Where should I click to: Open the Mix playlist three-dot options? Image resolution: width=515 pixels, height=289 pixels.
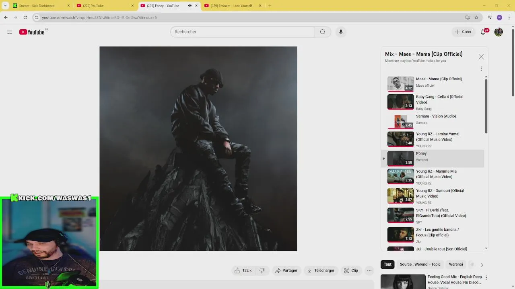point(481,69)
